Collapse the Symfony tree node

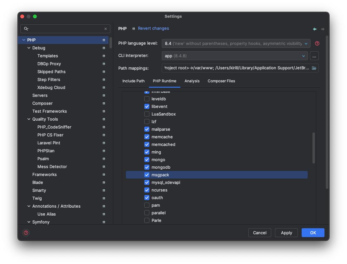29,222
